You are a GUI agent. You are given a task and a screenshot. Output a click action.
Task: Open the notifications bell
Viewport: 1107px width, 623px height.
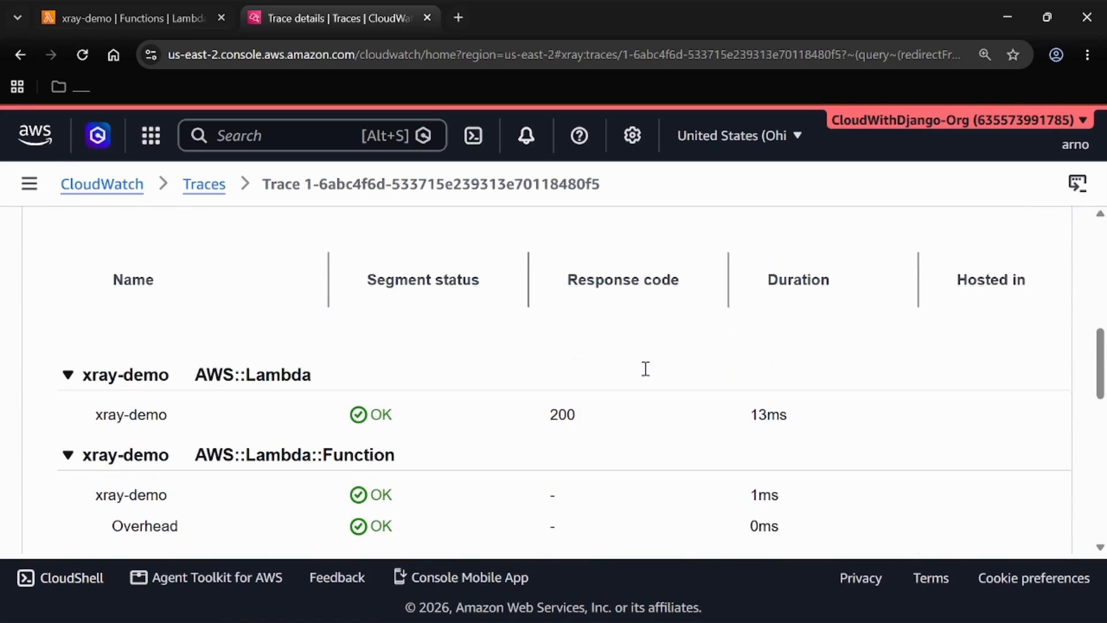point(526,136)
